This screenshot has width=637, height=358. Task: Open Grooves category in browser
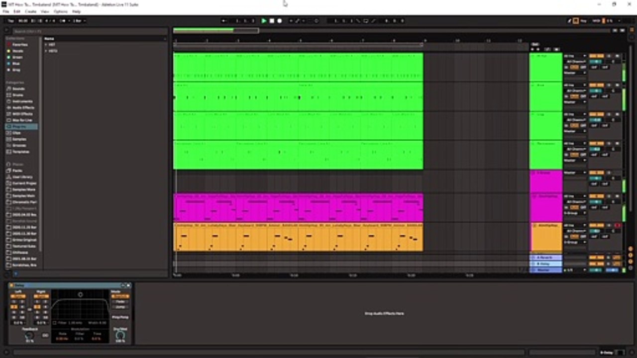(19, 146)
